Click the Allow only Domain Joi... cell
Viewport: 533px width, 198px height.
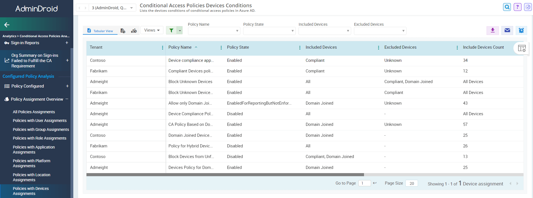coord(190,103)
